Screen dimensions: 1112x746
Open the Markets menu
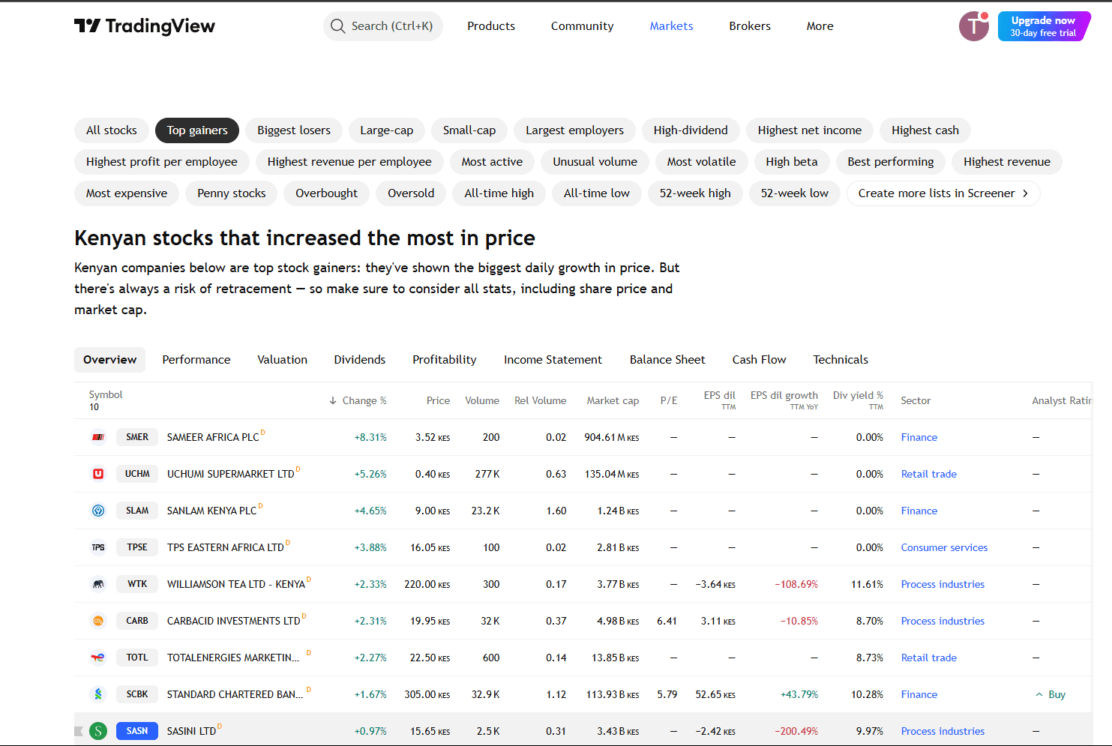[x=671, y=25]
